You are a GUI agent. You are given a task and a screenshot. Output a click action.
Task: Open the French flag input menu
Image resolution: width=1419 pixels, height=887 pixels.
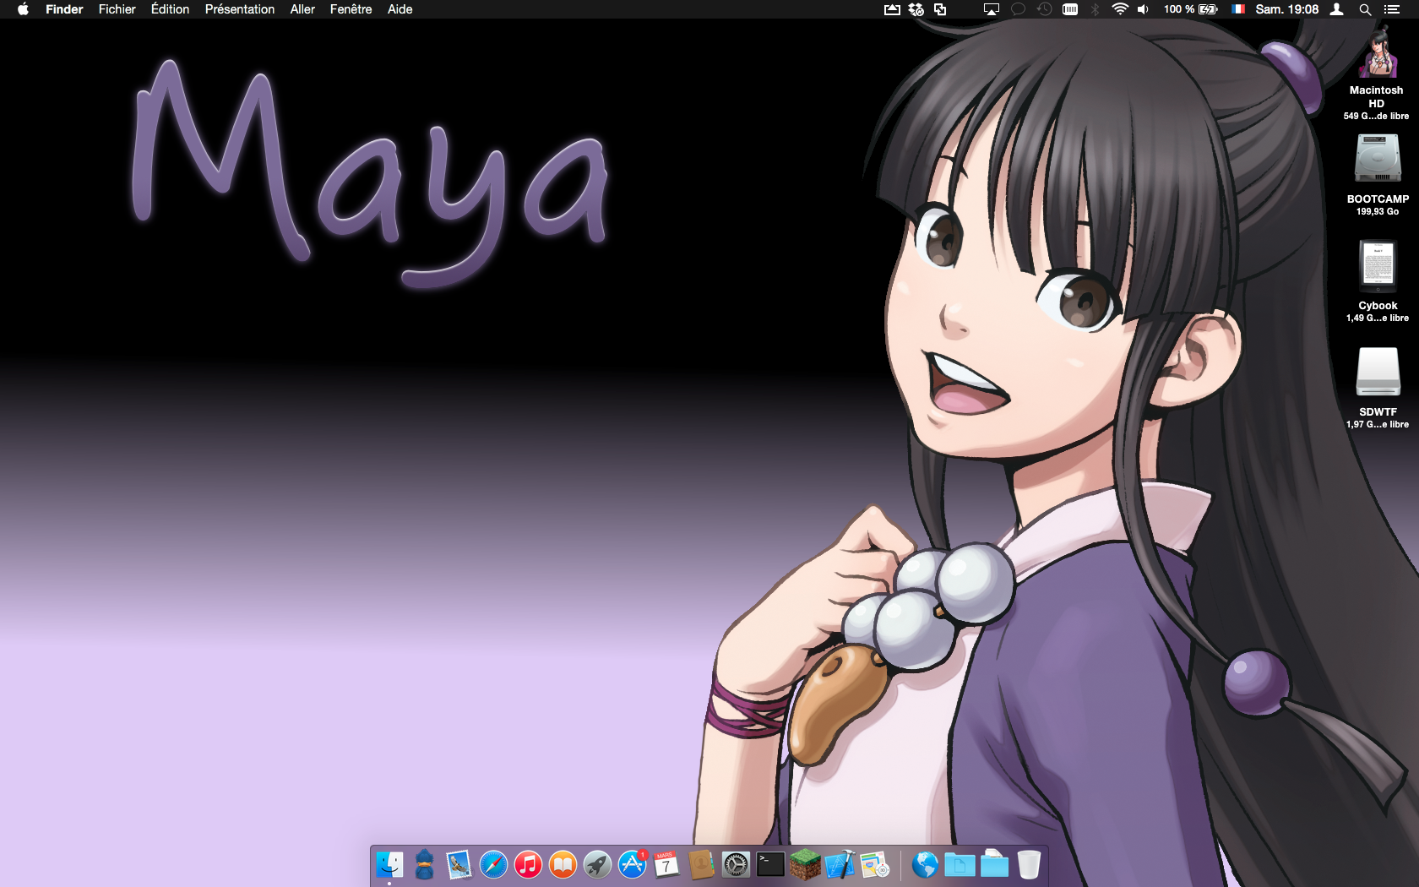[1238, 9]
